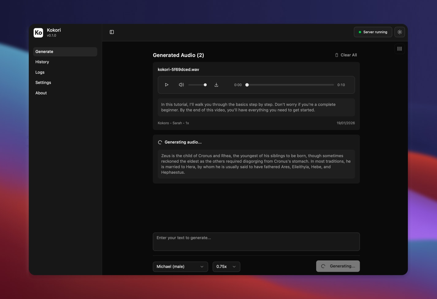Open the Logs page
The height and width of the screenshot is (299, 437).
[x=65, y=72]
